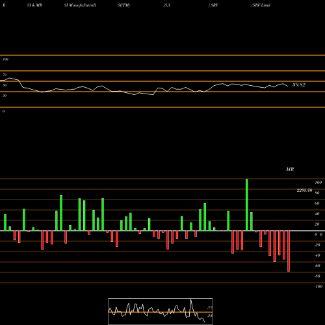The image size is (325, 325).
Task: Click the '(5,5' parameter text
Action: tap(167, 5)
